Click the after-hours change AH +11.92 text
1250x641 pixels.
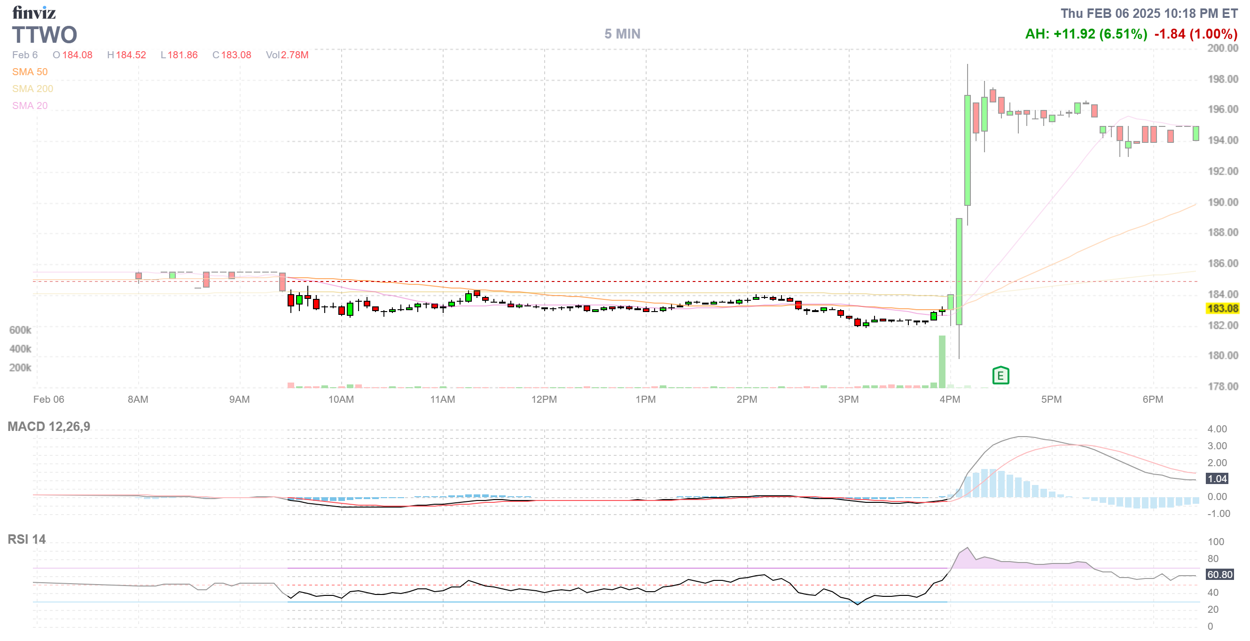(1086, 34)
